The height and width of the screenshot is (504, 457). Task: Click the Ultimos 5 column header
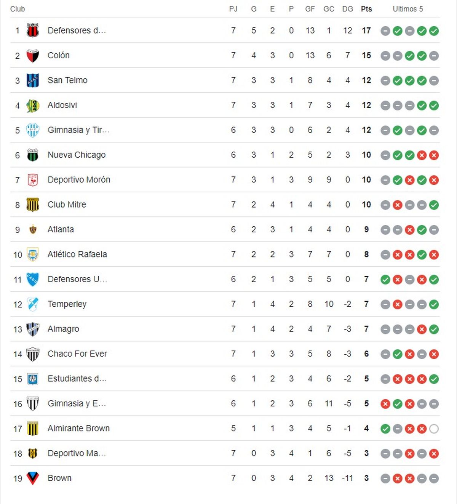click(407, 9)
